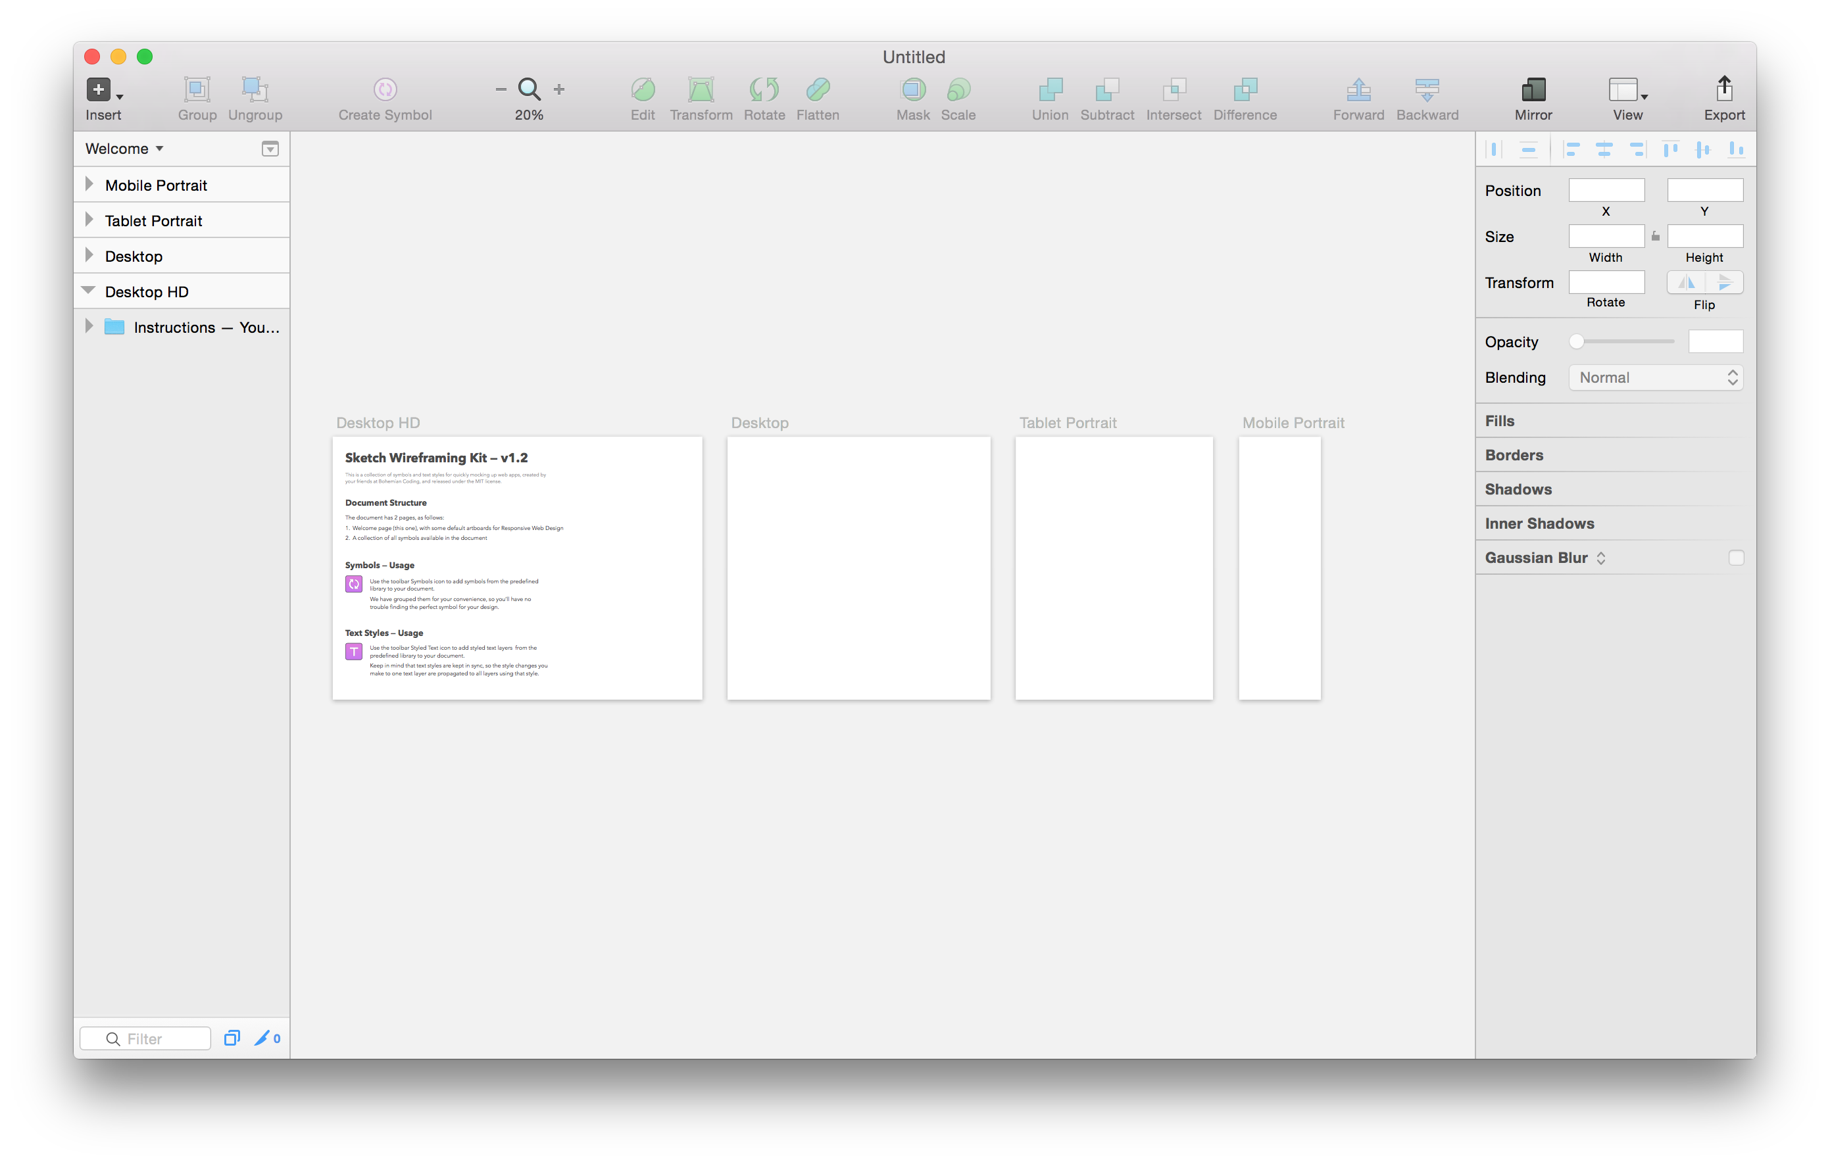Move layer Forward
Image resolution: width=1830 pixels, height=1164 pixels.
1359,89
